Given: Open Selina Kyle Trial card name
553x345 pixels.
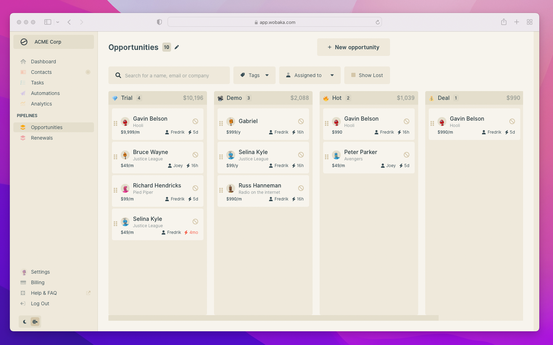Looking at the screenshot, I should point(147,219).
